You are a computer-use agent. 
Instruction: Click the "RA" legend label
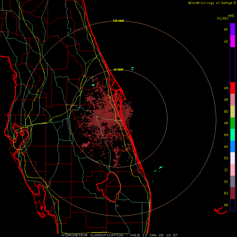point(226,135)
